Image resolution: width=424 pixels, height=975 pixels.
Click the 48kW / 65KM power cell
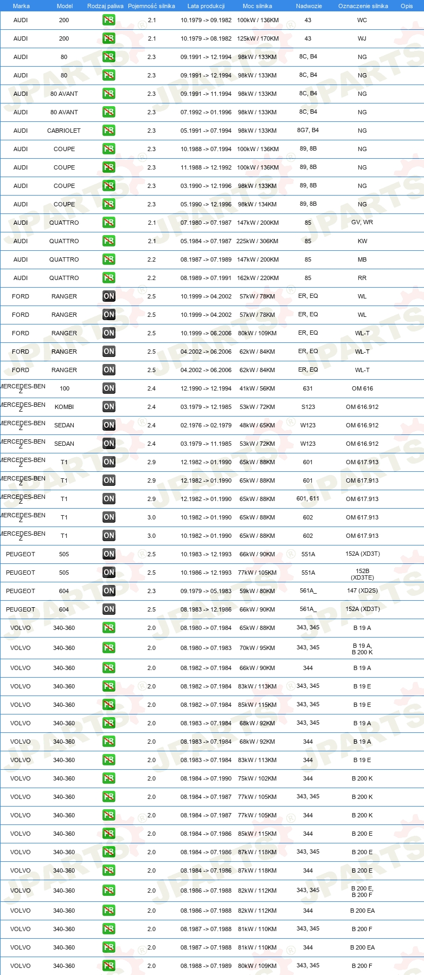click(x=258, y=425)
